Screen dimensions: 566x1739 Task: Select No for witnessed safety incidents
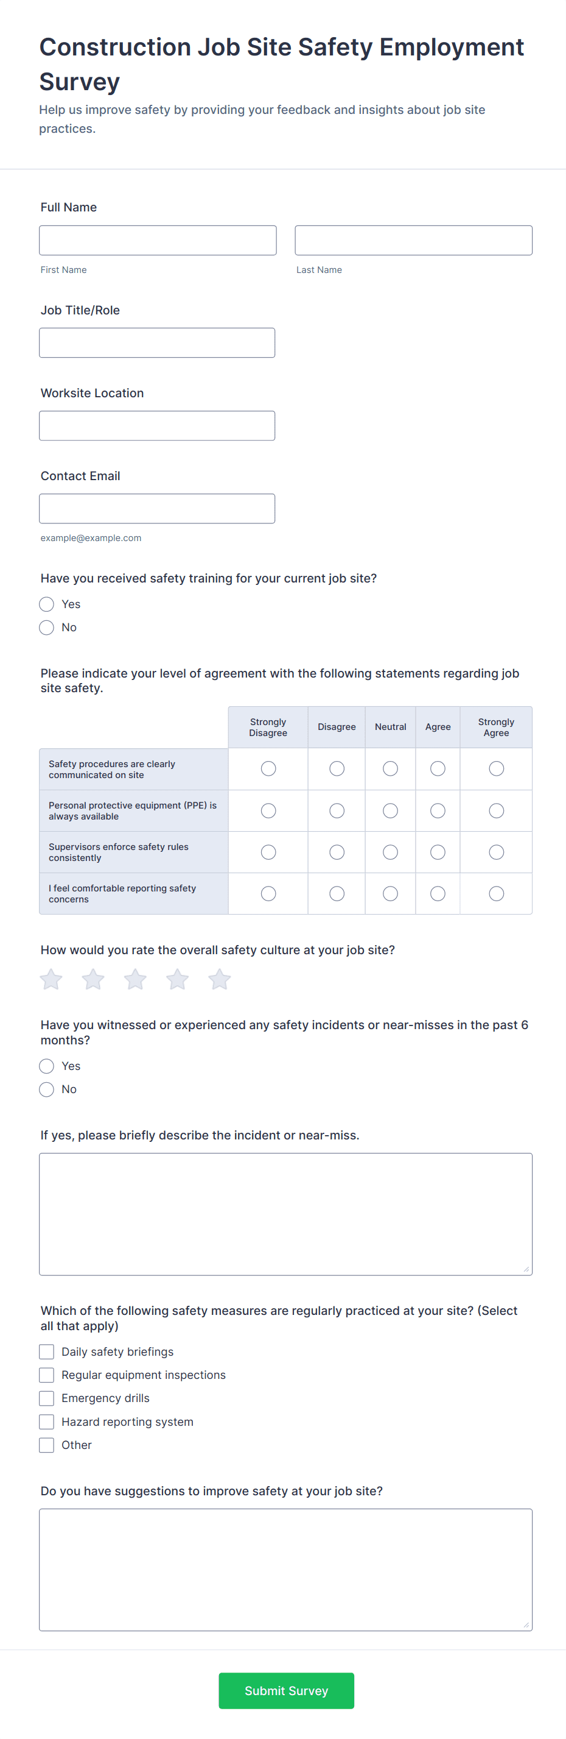(46, 1089)
